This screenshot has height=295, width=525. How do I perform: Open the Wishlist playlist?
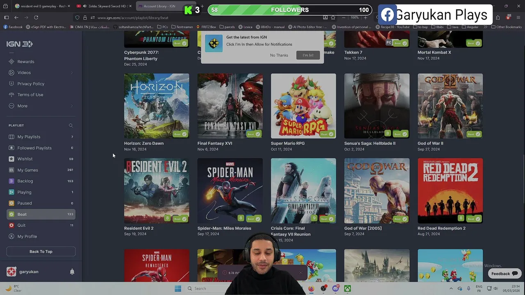(41, 159)
